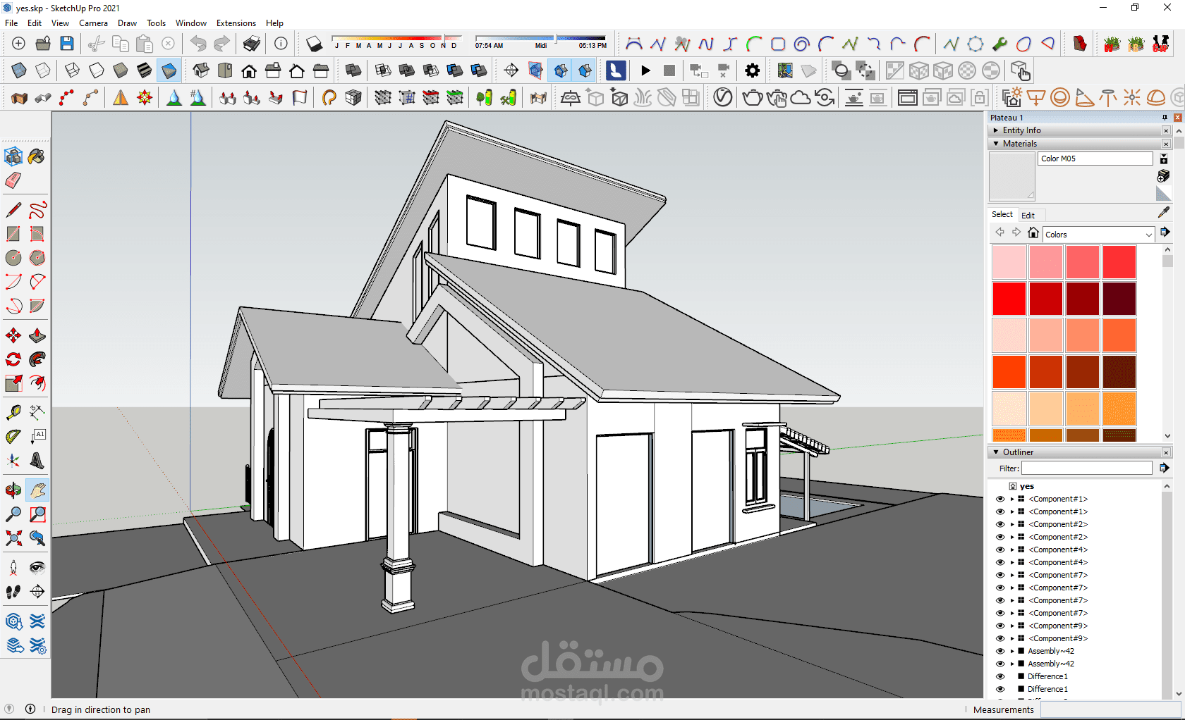Open a file with the folder icon
Screen dimensions: 1185x720
pos(43,44)
